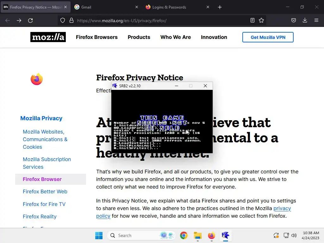Open the Firefox Browsers menu
This screenshot has width=324, height=243.
click(97, 37)
